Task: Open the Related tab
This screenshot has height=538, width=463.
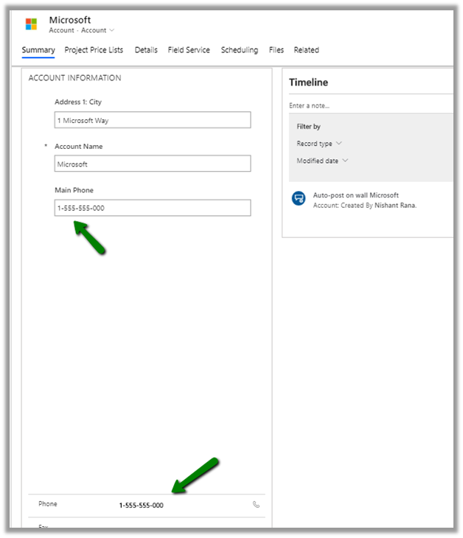Action: [306, 50]
